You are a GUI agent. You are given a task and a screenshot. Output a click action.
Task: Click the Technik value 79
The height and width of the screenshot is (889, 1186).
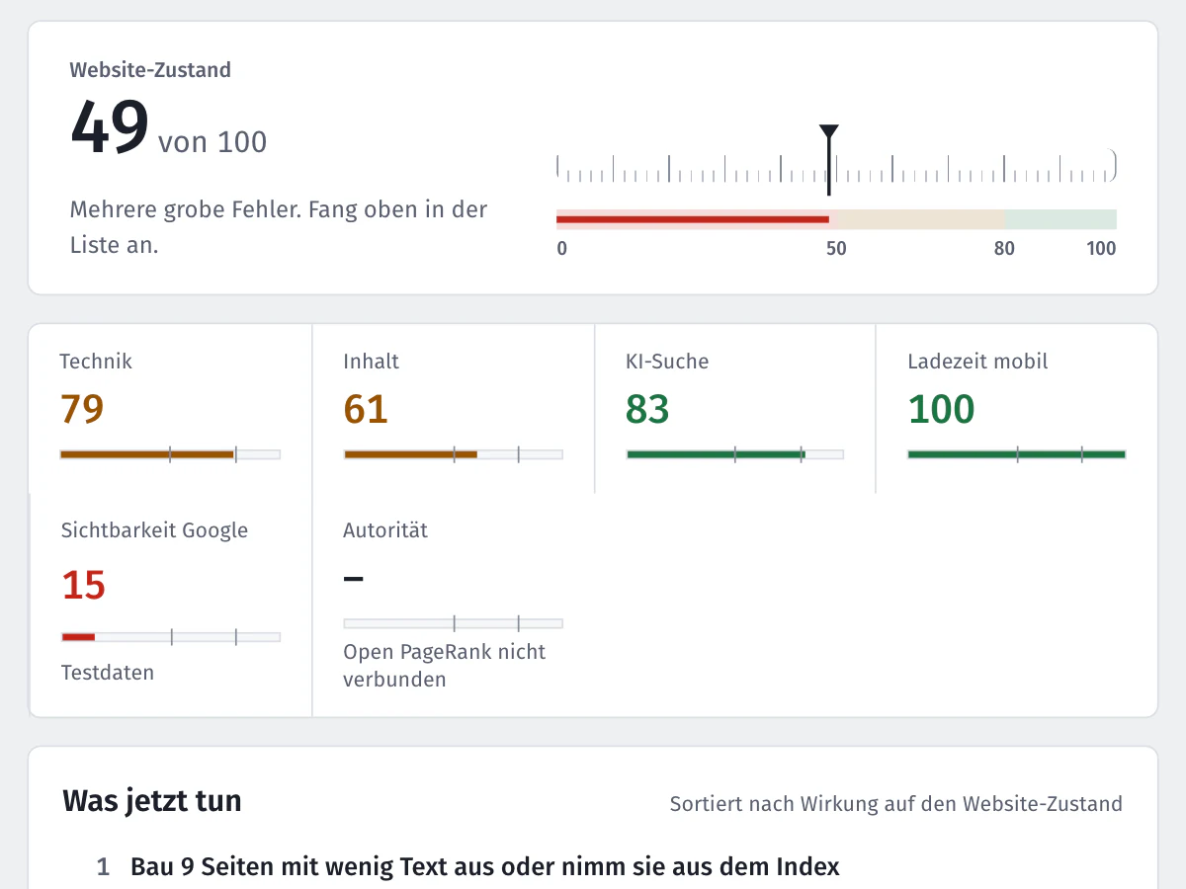tap(82, 409)
